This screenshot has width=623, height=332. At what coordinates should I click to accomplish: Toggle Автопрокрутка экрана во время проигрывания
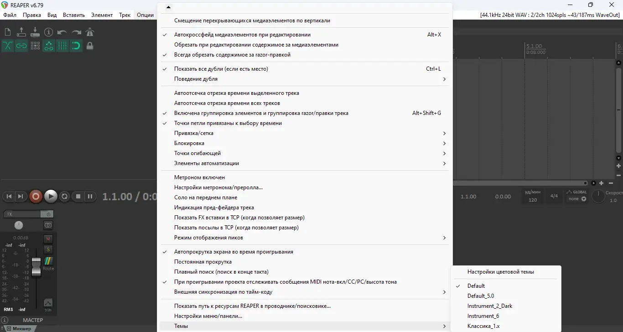[305, 252]
